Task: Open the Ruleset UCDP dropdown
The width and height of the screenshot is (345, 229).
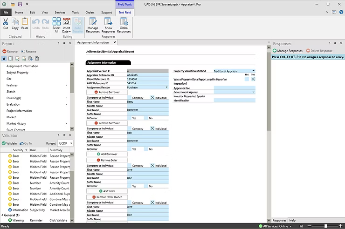Action: coord(71,143)
